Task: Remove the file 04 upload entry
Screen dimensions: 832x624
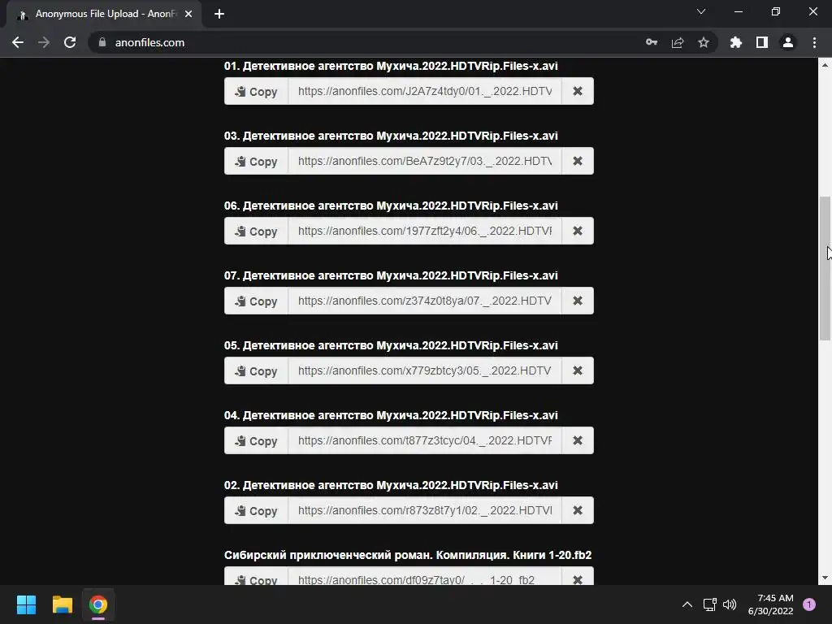Action: (578, 441)
